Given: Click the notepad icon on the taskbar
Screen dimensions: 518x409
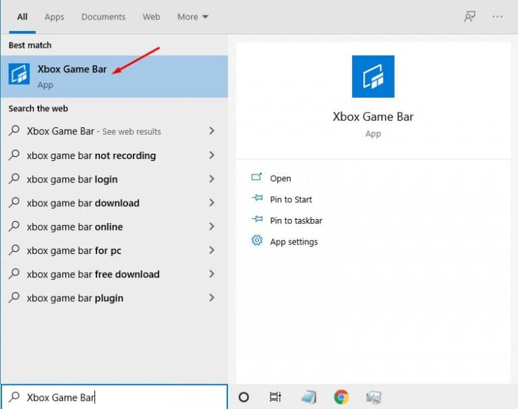Looking at the screenshot, I should pyautogui.click(x=309, y=397).
